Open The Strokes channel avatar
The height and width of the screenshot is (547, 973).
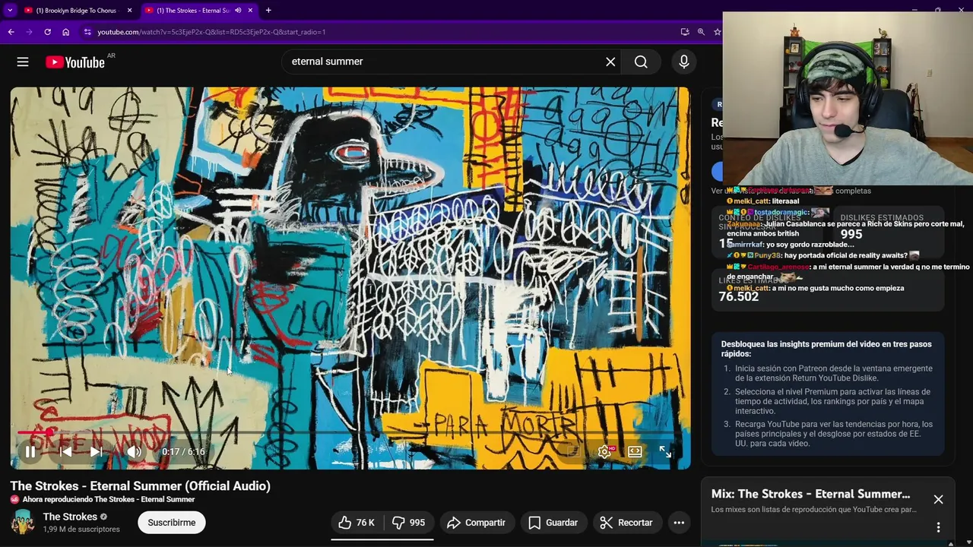tap(23, 522)
